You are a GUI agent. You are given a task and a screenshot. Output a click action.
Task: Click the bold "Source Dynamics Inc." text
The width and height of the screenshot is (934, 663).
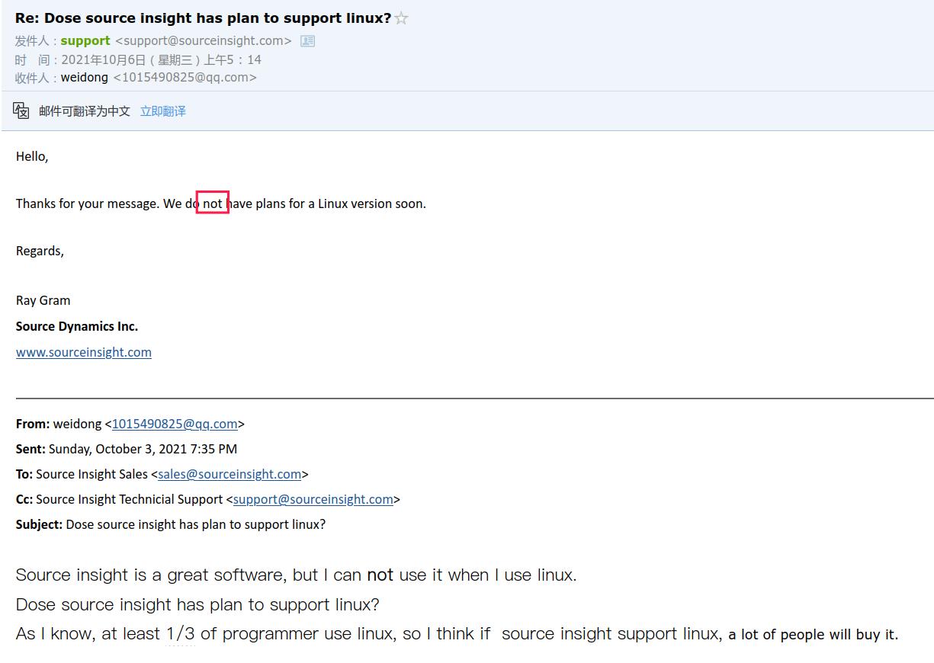click(x=77, y=326)
